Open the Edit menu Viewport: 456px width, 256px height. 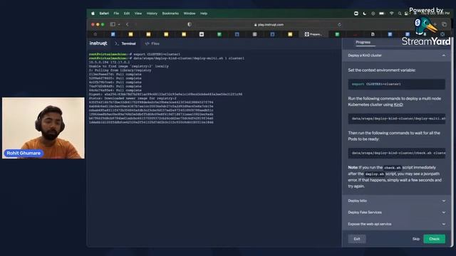(127, 14)
